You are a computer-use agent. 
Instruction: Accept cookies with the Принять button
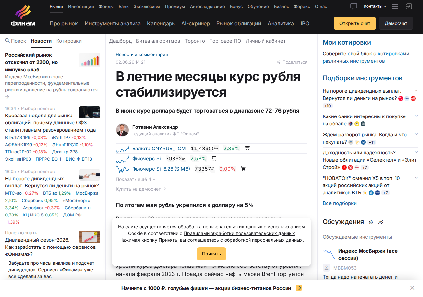[x=211, y=254]
